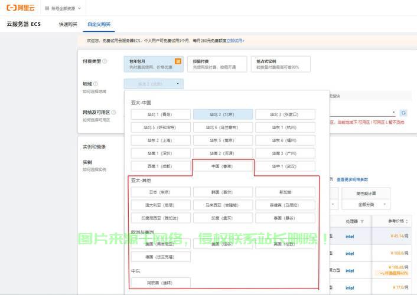Click help icon next to 付费类型
The image size is (417, 295).
tap(105, 61)
